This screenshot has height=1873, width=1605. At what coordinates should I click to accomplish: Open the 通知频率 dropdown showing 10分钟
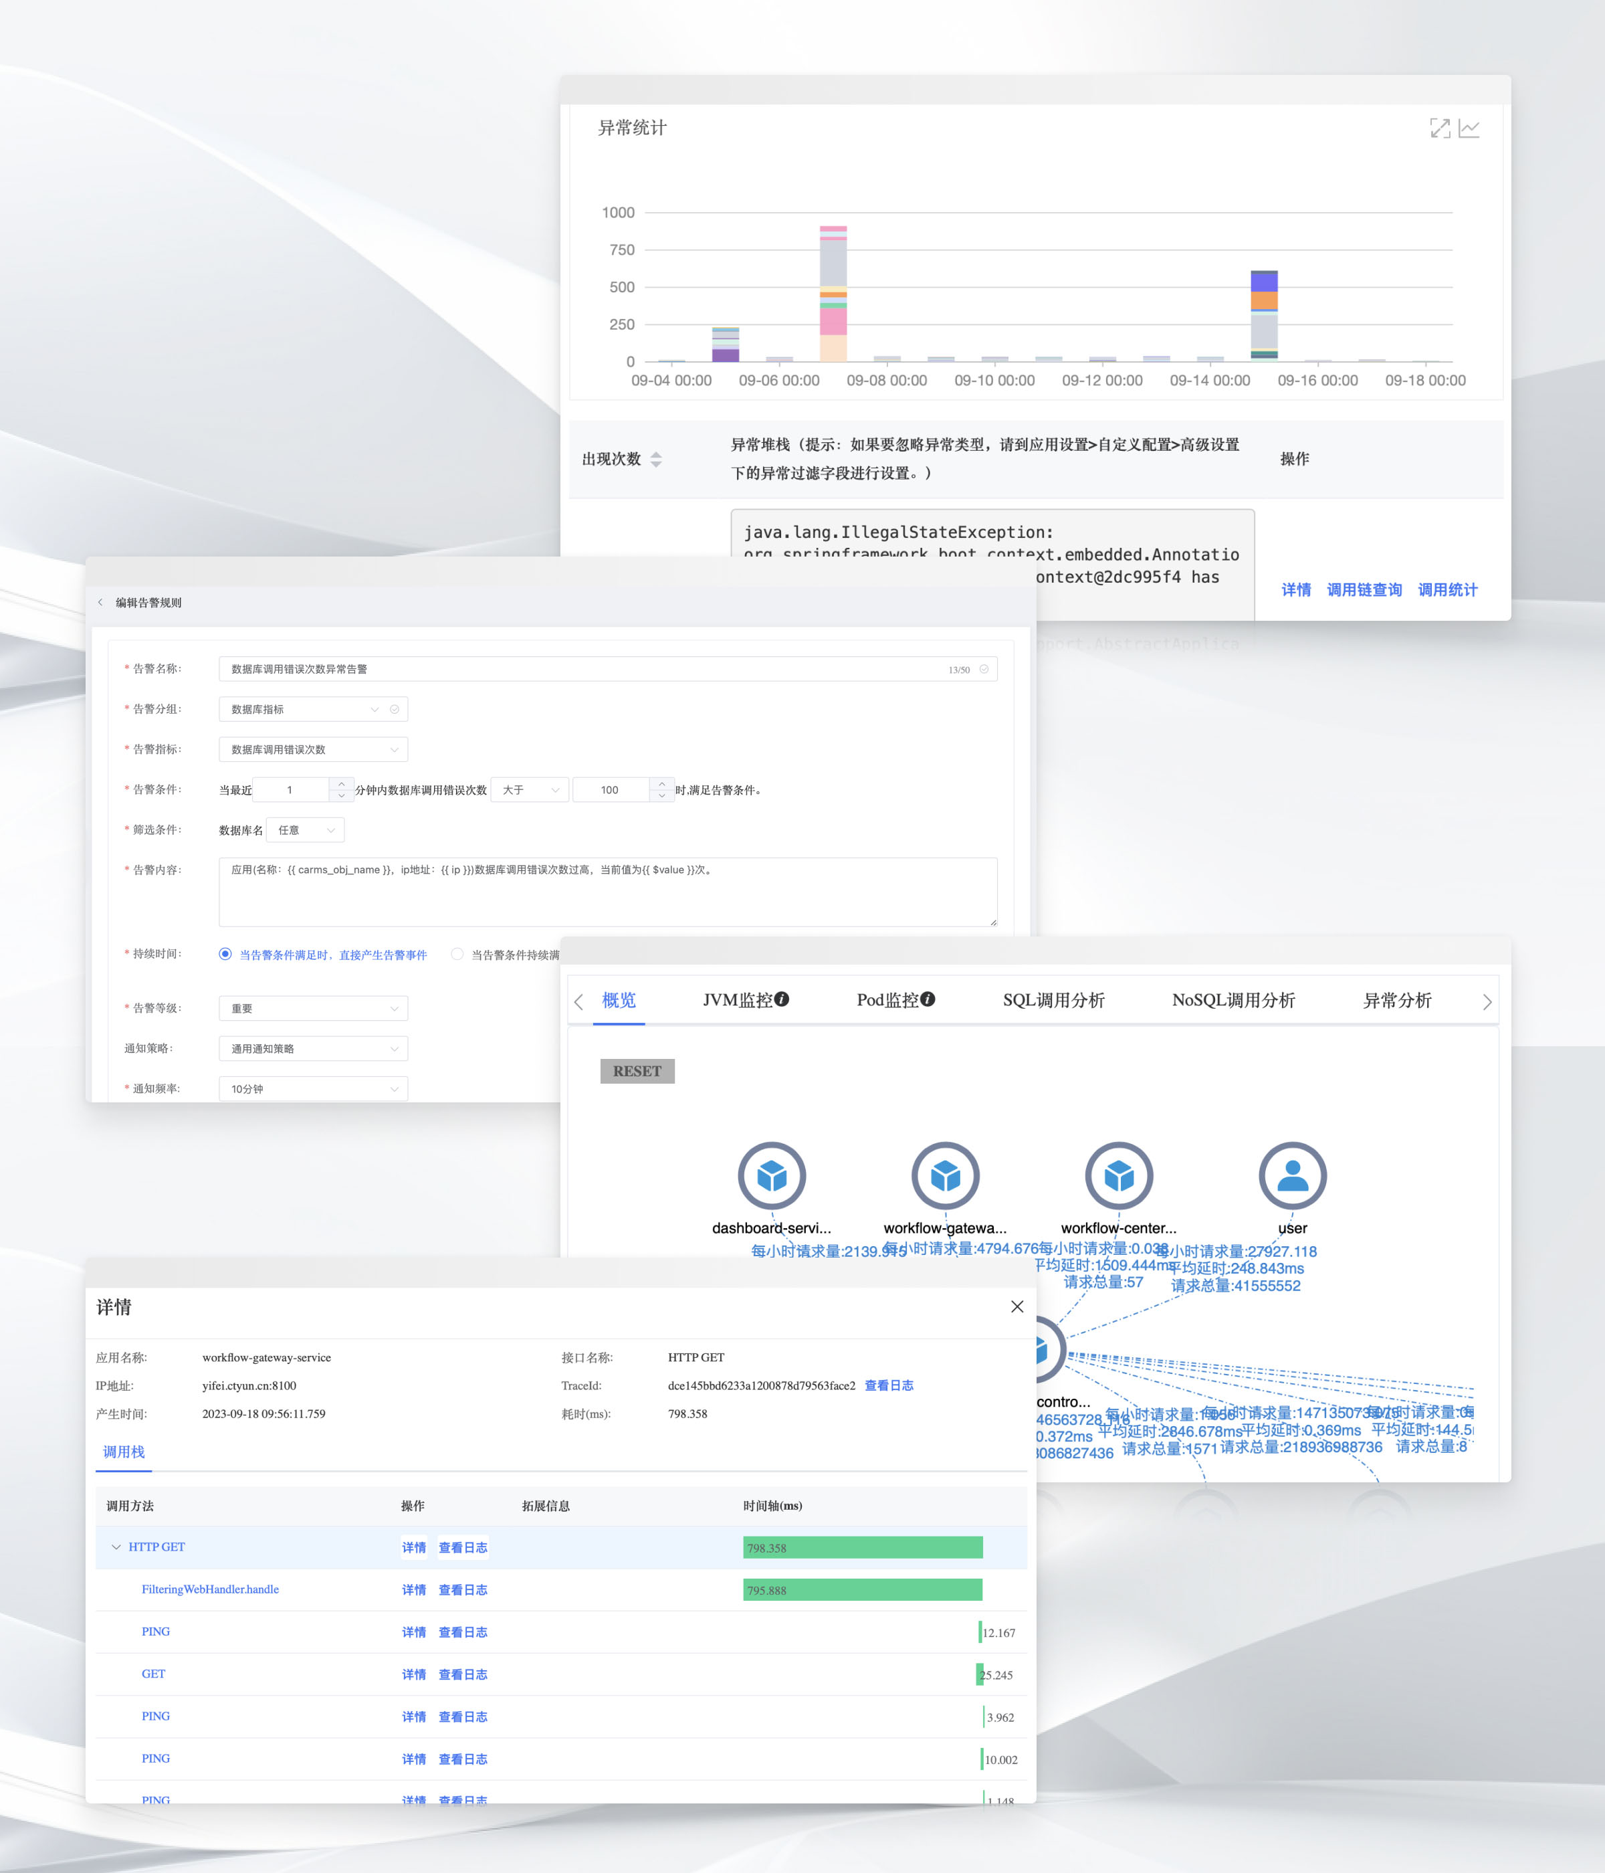pos(313,1088)
